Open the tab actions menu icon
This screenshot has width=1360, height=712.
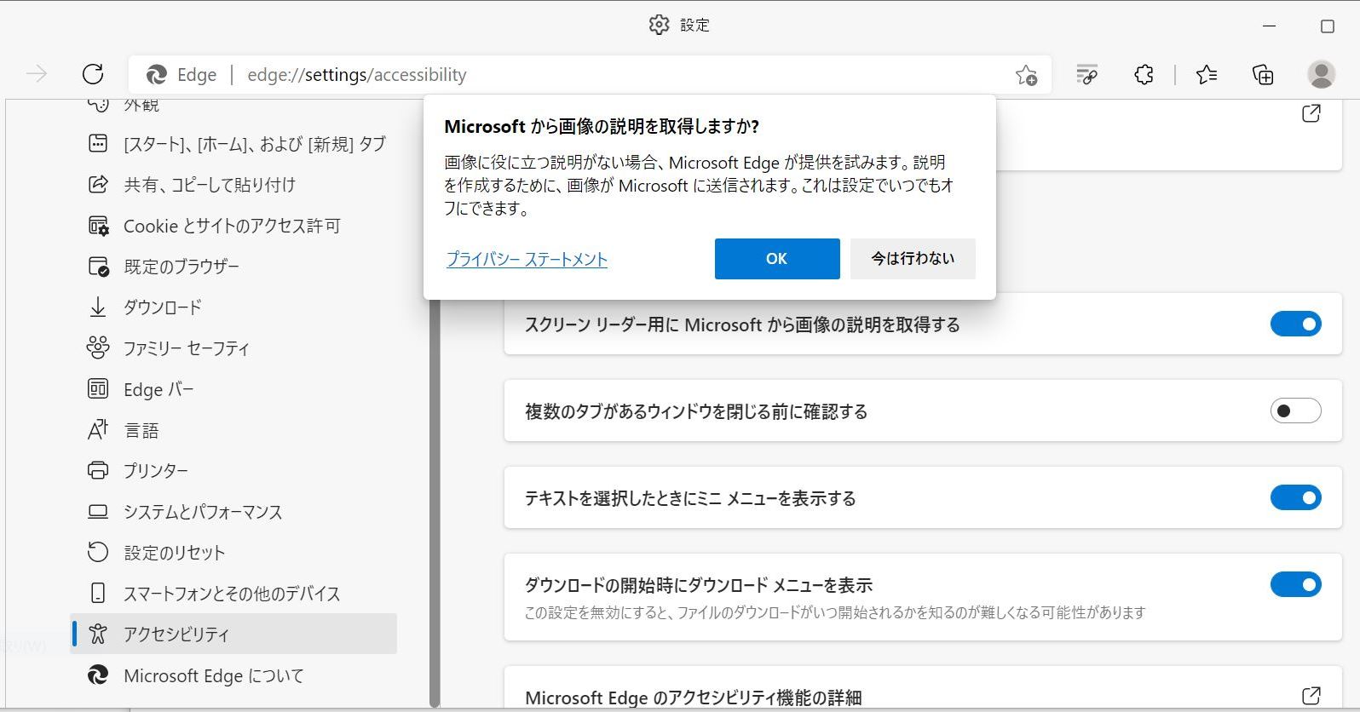pos(1086,75)
